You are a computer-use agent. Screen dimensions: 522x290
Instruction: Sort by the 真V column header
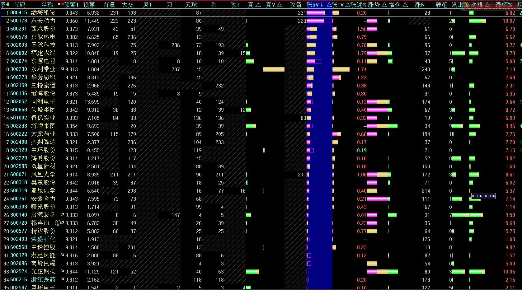pos(274,5)
